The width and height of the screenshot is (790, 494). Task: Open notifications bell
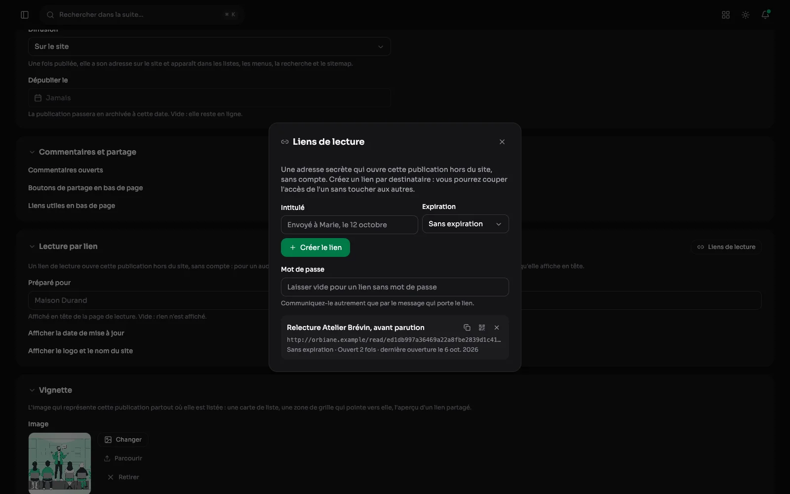pyautogui.click(x=765, y=15)
